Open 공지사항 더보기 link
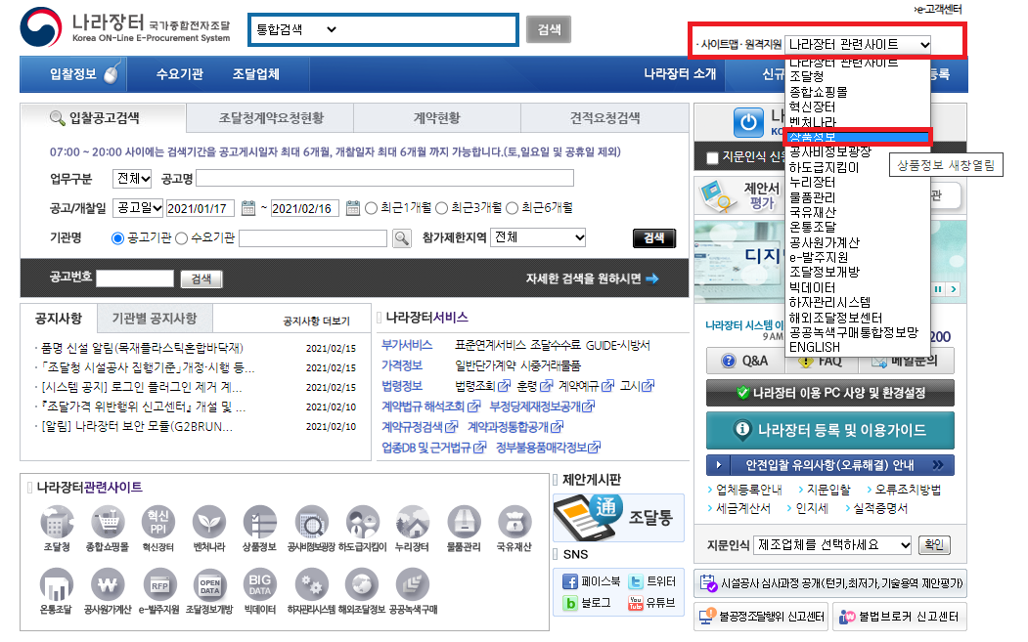Viewport: 1028px width, 642px height. (x=317, y=321)
